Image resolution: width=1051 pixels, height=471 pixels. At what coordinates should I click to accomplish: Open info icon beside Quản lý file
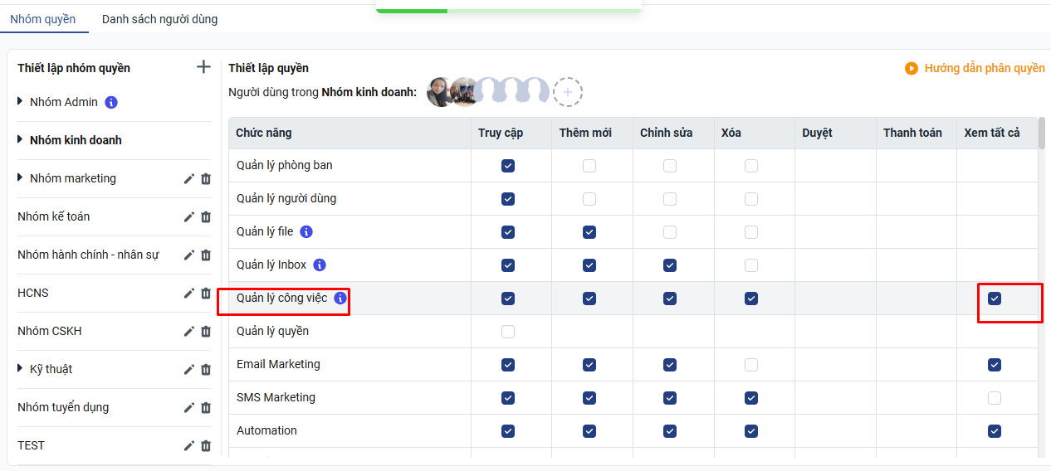point(306,232)
